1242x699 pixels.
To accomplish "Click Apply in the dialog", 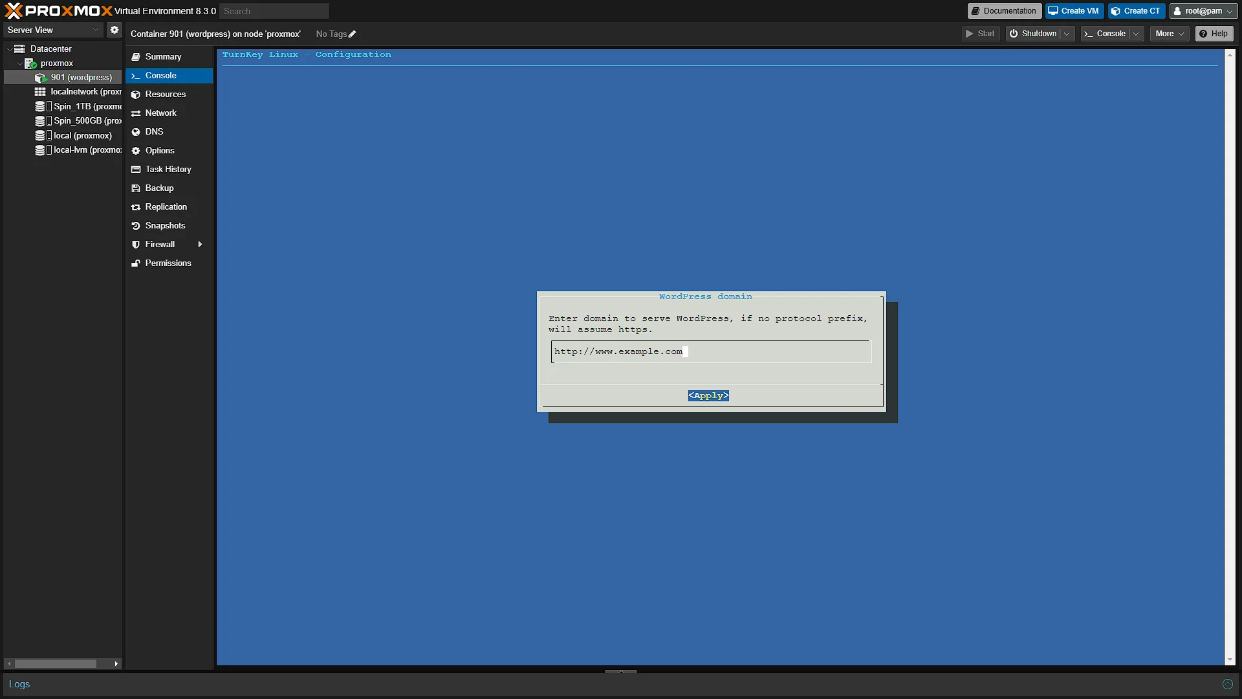I will point(708,395).
